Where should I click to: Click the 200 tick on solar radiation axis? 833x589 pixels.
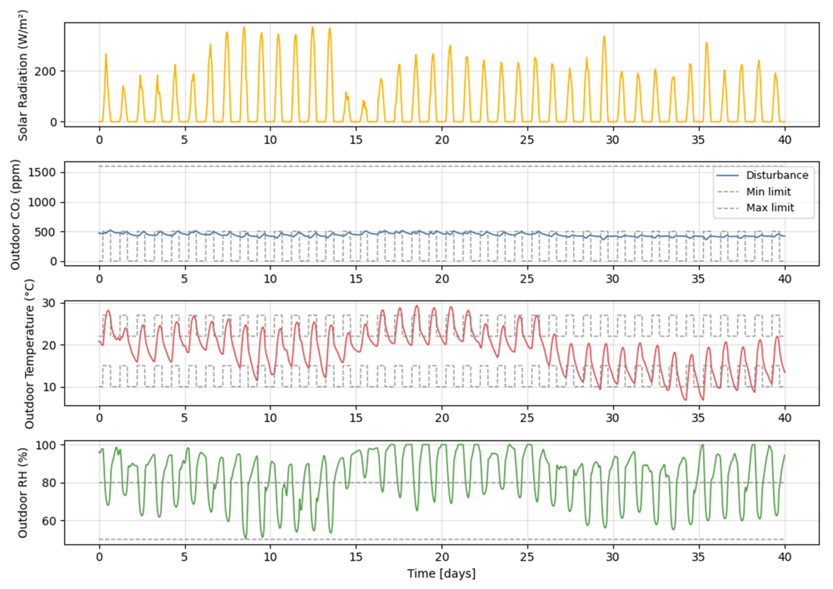coord(46,72)
